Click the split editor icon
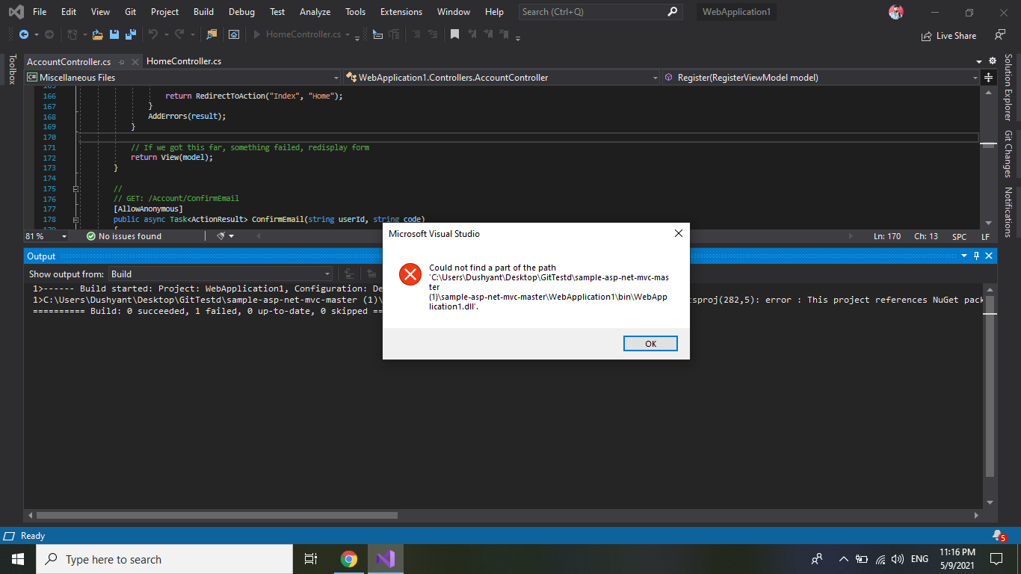The height and width of the screenshot is (574, 1021). point(988,78)
